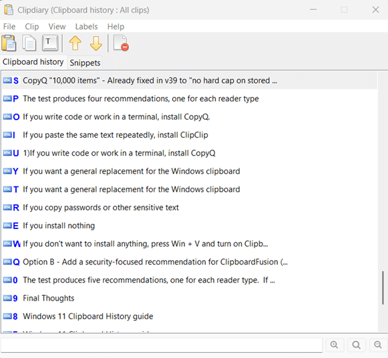Select clip 'If you copy passwords or other sensitive text'
Screen dimensions: 388x358
click(190, 207)
